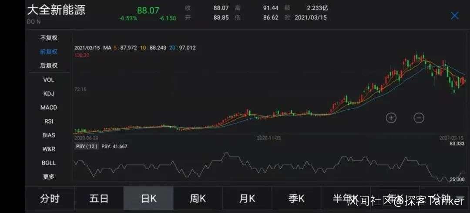Show the VOL indicator

[49, 80]
